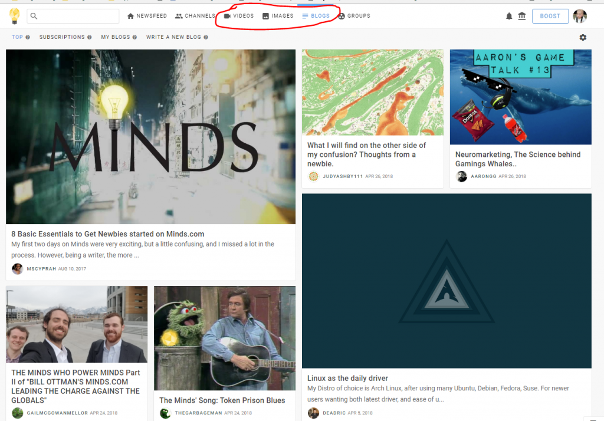
Task: Click the Minds lightbulb logo
Action: click(x=15, y=16)
